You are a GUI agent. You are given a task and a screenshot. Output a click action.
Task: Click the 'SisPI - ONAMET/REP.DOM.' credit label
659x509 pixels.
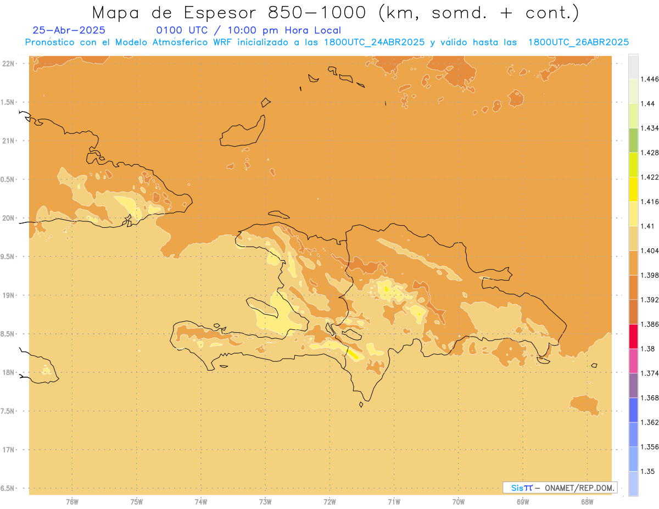pos(560,488)
